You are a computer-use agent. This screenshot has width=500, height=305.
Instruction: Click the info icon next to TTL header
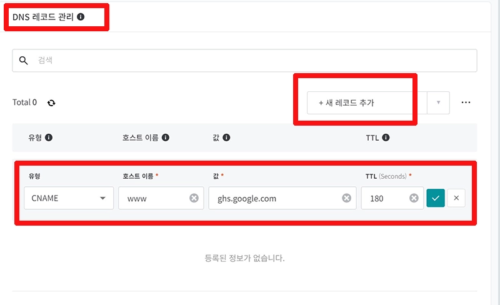tap(386, 137)
